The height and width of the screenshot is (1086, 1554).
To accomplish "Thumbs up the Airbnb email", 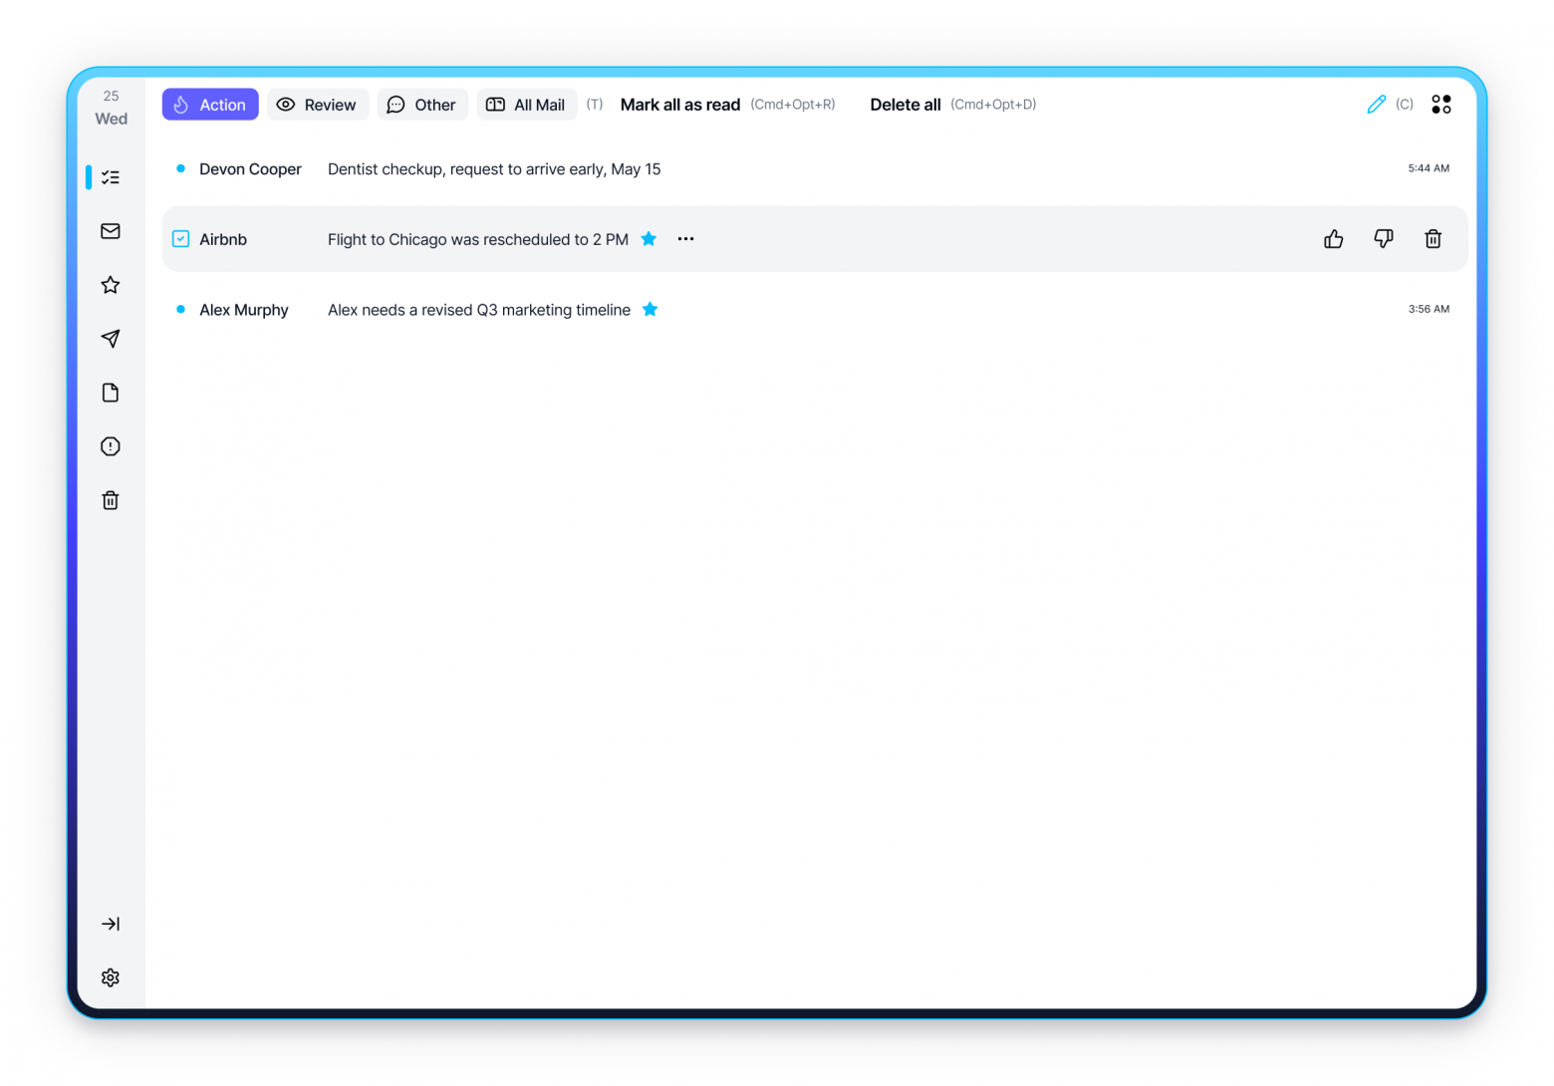I will click(x=1334, y=238).
